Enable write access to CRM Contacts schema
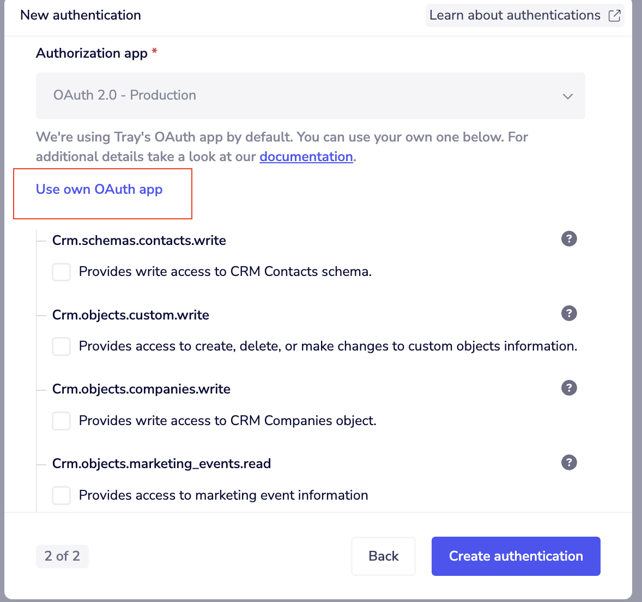The height and width of the screenshot is (602, 642). (x=61, y=272)
